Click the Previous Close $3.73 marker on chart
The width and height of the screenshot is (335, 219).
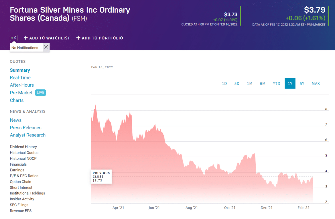pyautogui.click(x=101, y=176)
